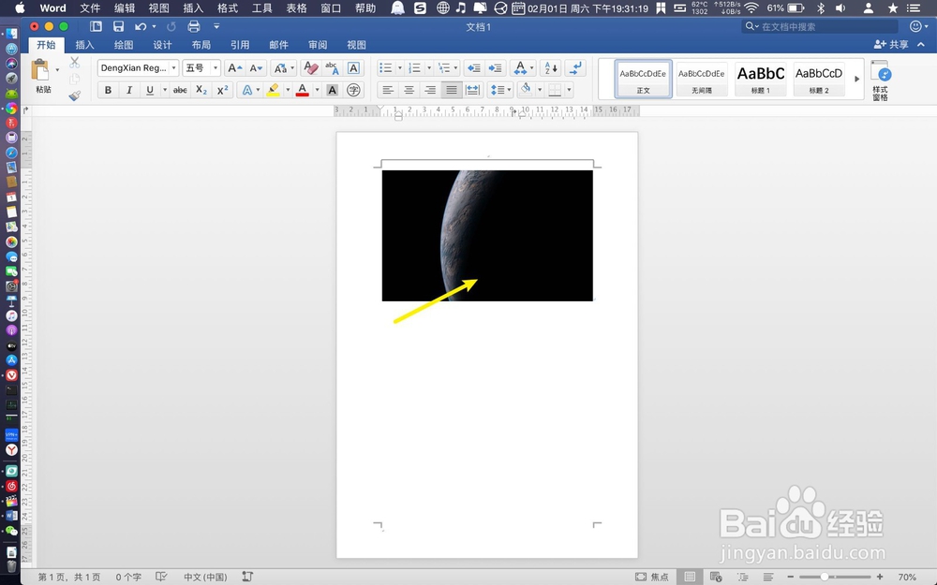Toggle superscript X2 formatting

[222, 90]
